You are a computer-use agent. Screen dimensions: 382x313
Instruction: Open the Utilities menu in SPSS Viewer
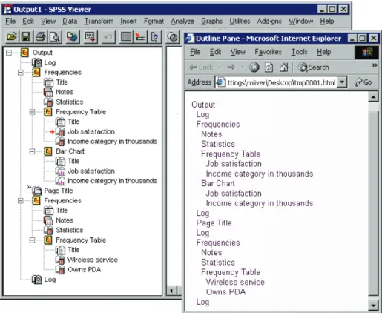pyautogui.click(x=240, y=22)
